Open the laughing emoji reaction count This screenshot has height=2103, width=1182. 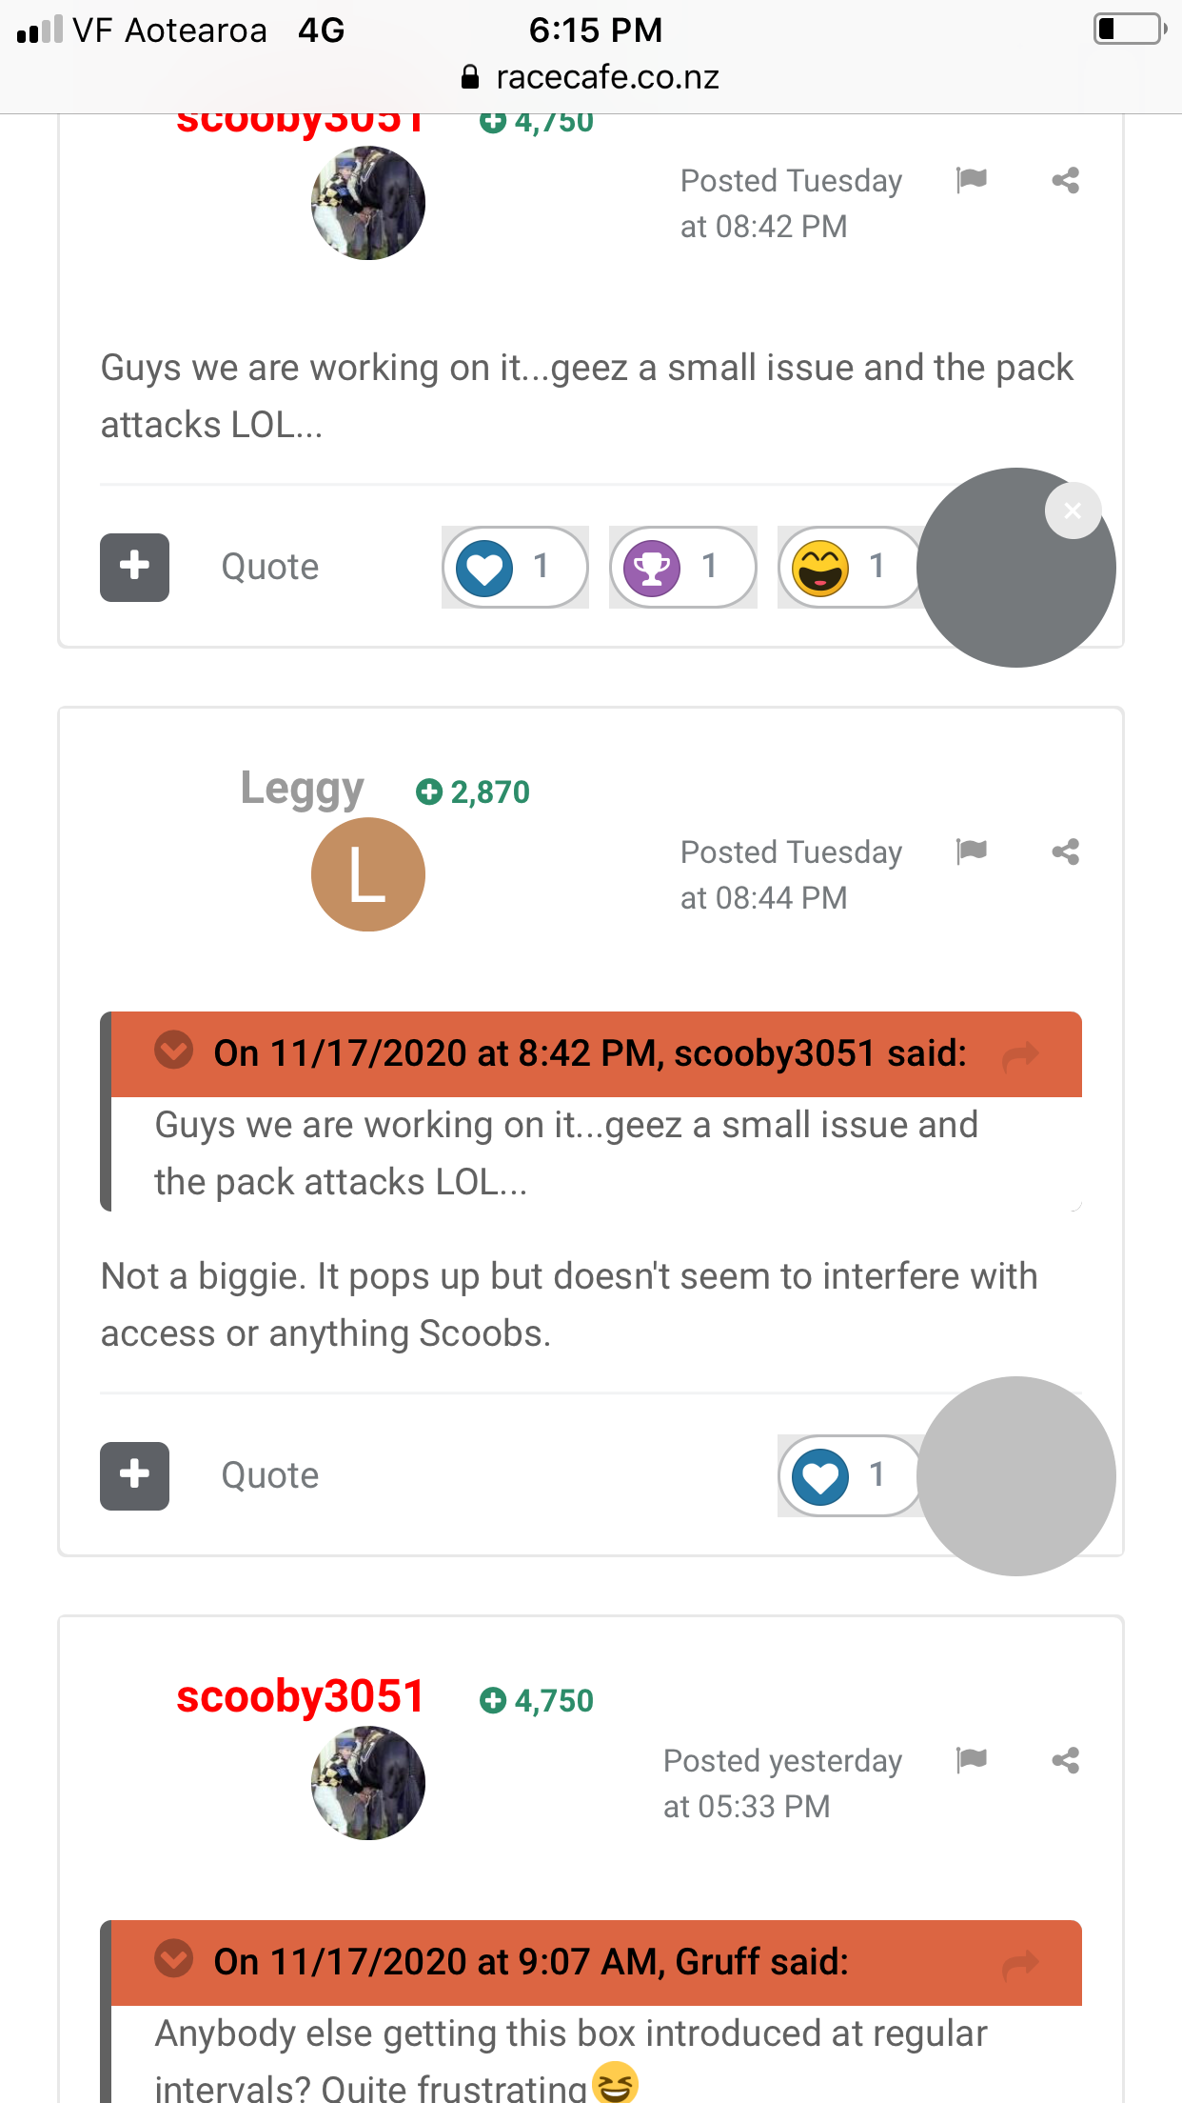[x=848, y=567]
